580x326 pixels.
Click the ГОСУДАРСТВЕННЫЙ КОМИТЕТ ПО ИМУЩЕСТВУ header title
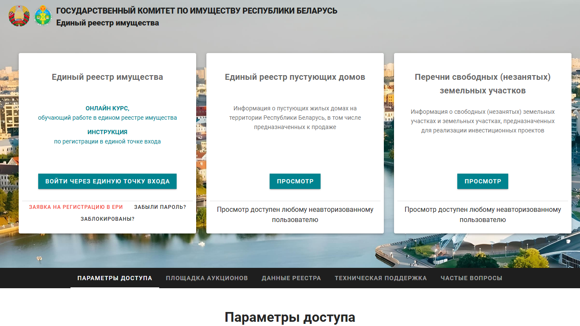(x=197, y=11)
